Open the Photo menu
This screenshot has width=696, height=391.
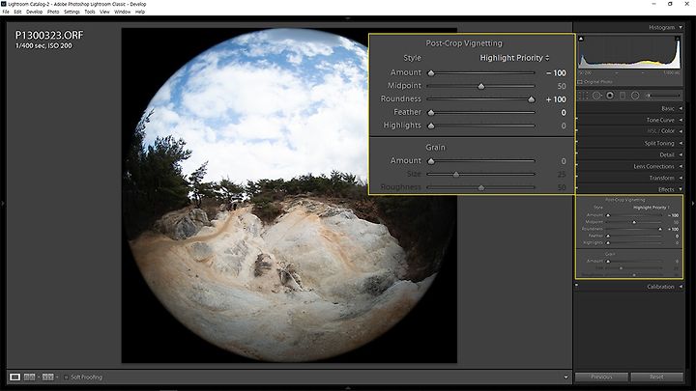tap(53, 12)
